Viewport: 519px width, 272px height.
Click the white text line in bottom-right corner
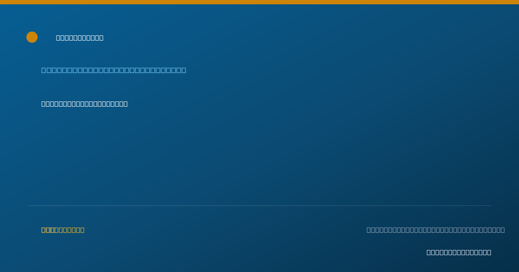click(x=459, y=252)
